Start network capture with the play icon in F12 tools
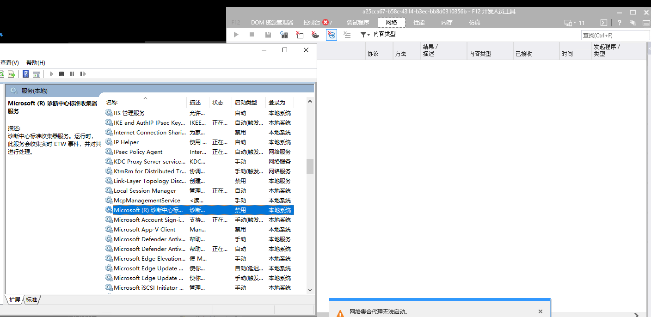This screenshot has width=651, height=317. [x=236, y=35]
